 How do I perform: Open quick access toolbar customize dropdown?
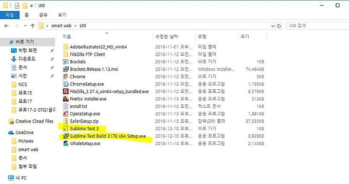(x=32, y=6)
